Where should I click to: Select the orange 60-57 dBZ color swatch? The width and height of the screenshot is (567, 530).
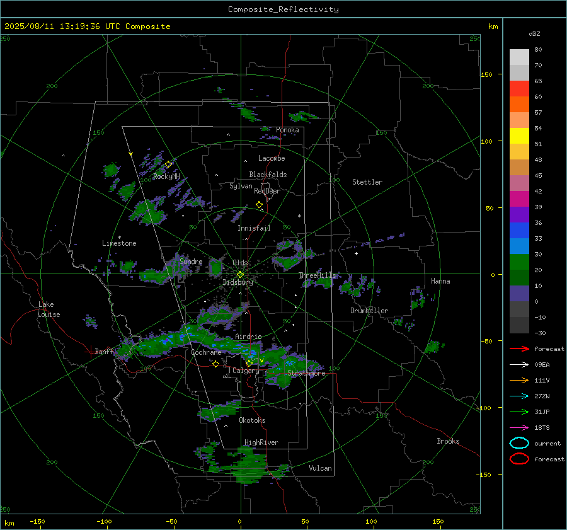pos(519,105)
